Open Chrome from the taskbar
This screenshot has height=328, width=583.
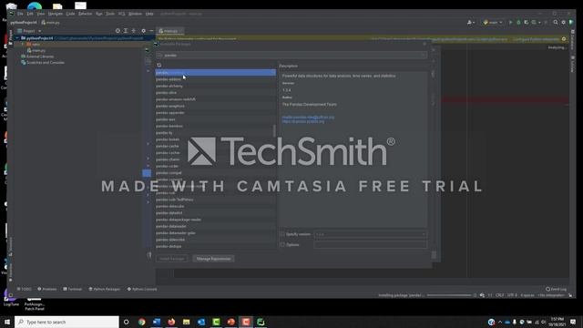142,322
